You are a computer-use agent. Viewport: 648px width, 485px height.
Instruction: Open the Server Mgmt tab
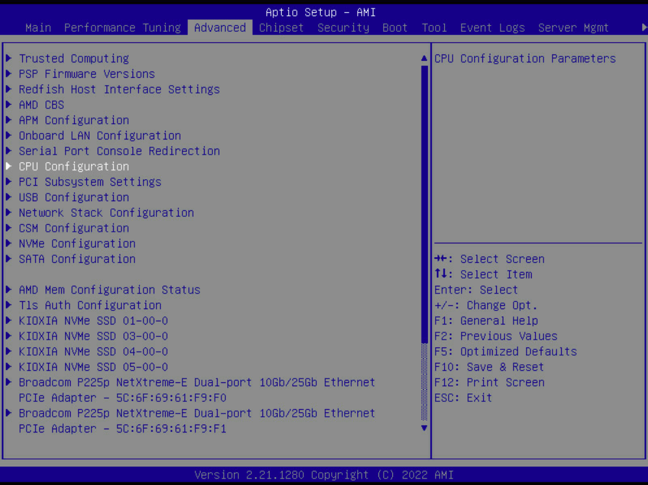[x=573, y=28]
